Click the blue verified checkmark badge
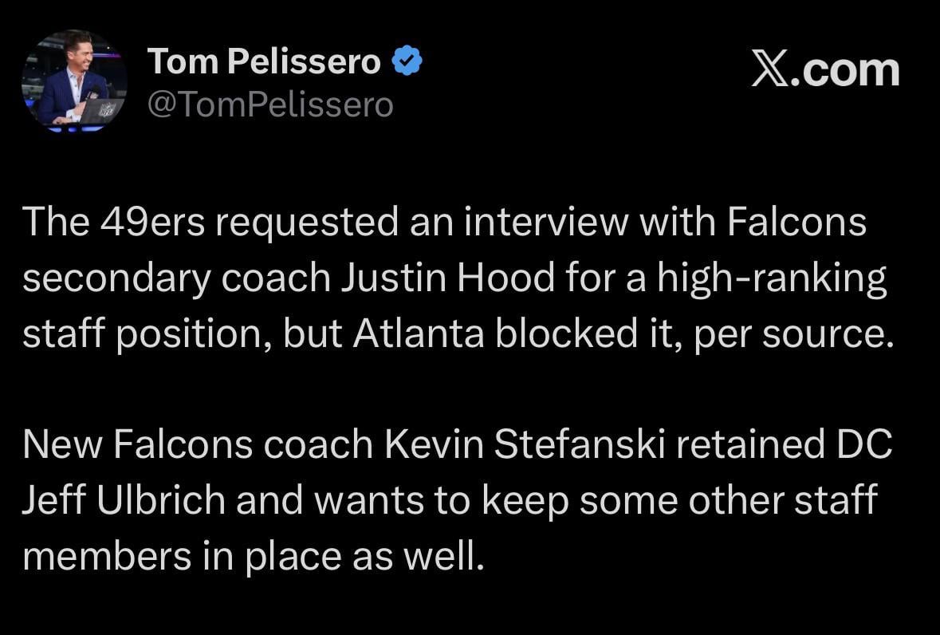This screenshot has height=635, width=940. (x=407, y=60)
